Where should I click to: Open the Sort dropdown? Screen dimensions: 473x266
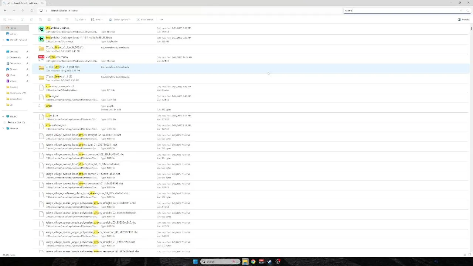coord(81,20)
